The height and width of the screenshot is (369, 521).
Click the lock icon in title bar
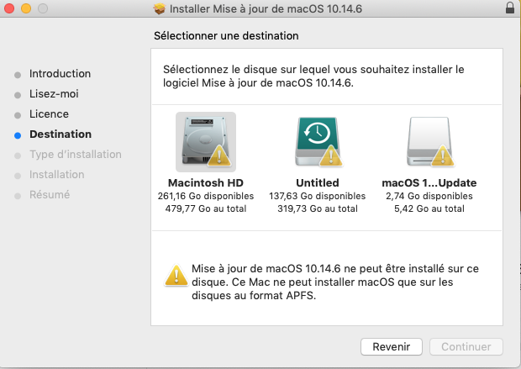click(x=510, y=8)
